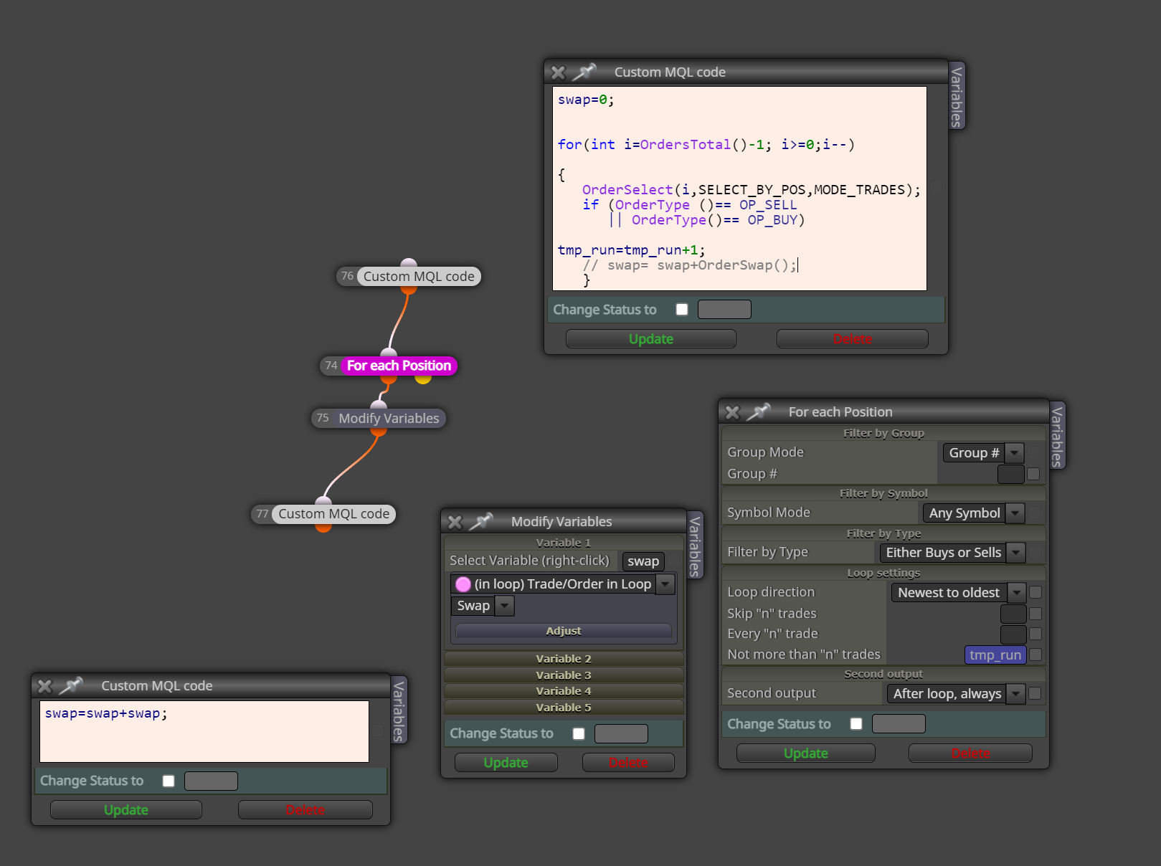Click the Group # input field

pos(1011,474)
